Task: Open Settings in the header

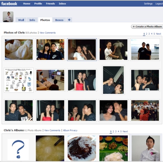Action: tap(148, 4)
